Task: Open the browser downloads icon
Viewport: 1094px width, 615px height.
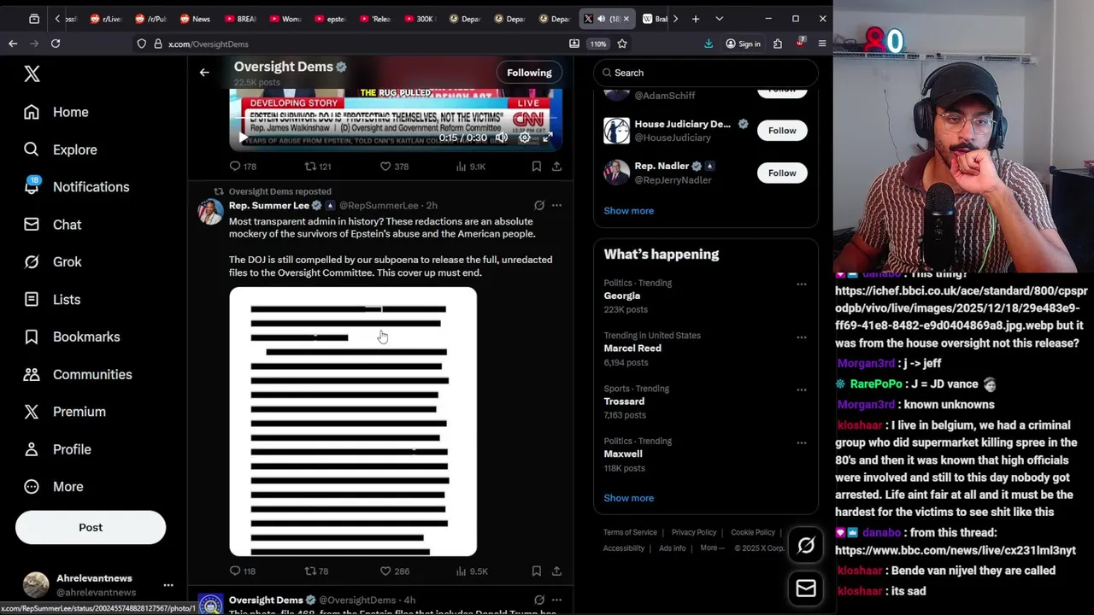Action: (x=709, y=44)
